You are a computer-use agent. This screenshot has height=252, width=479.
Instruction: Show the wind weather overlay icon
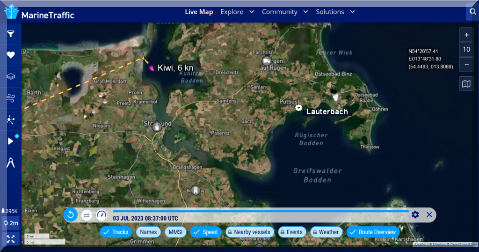(x=10, y=98)
